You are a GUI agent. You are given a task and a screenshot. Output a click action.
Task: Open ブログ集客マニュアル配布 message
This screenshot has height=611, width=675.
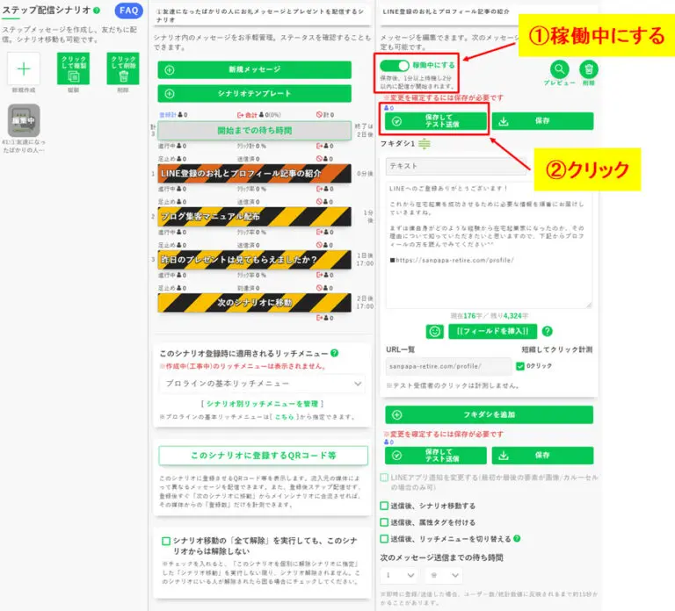(x=254, y=217)
